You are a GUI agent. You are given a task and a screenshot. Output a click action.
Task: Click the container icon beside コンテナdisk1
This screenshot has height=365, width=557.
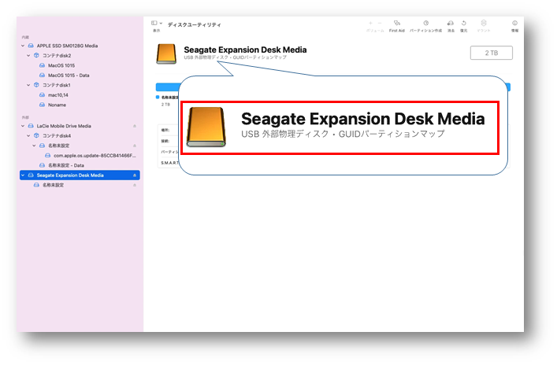pyautogui.click(x=36, y=85)
